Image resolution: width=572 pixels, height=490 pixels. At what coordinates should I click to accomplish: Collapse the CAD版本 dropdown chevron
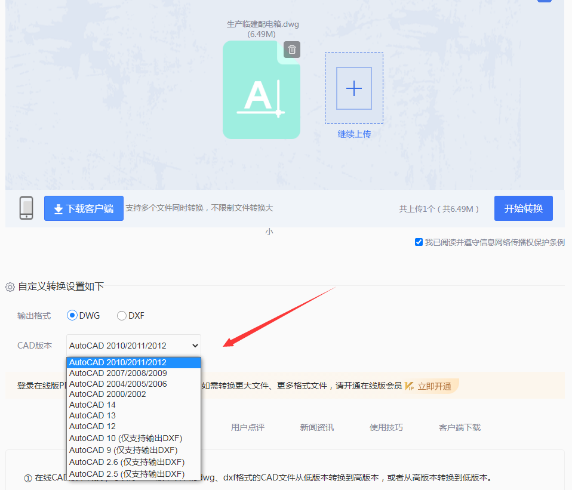(194, 345)
